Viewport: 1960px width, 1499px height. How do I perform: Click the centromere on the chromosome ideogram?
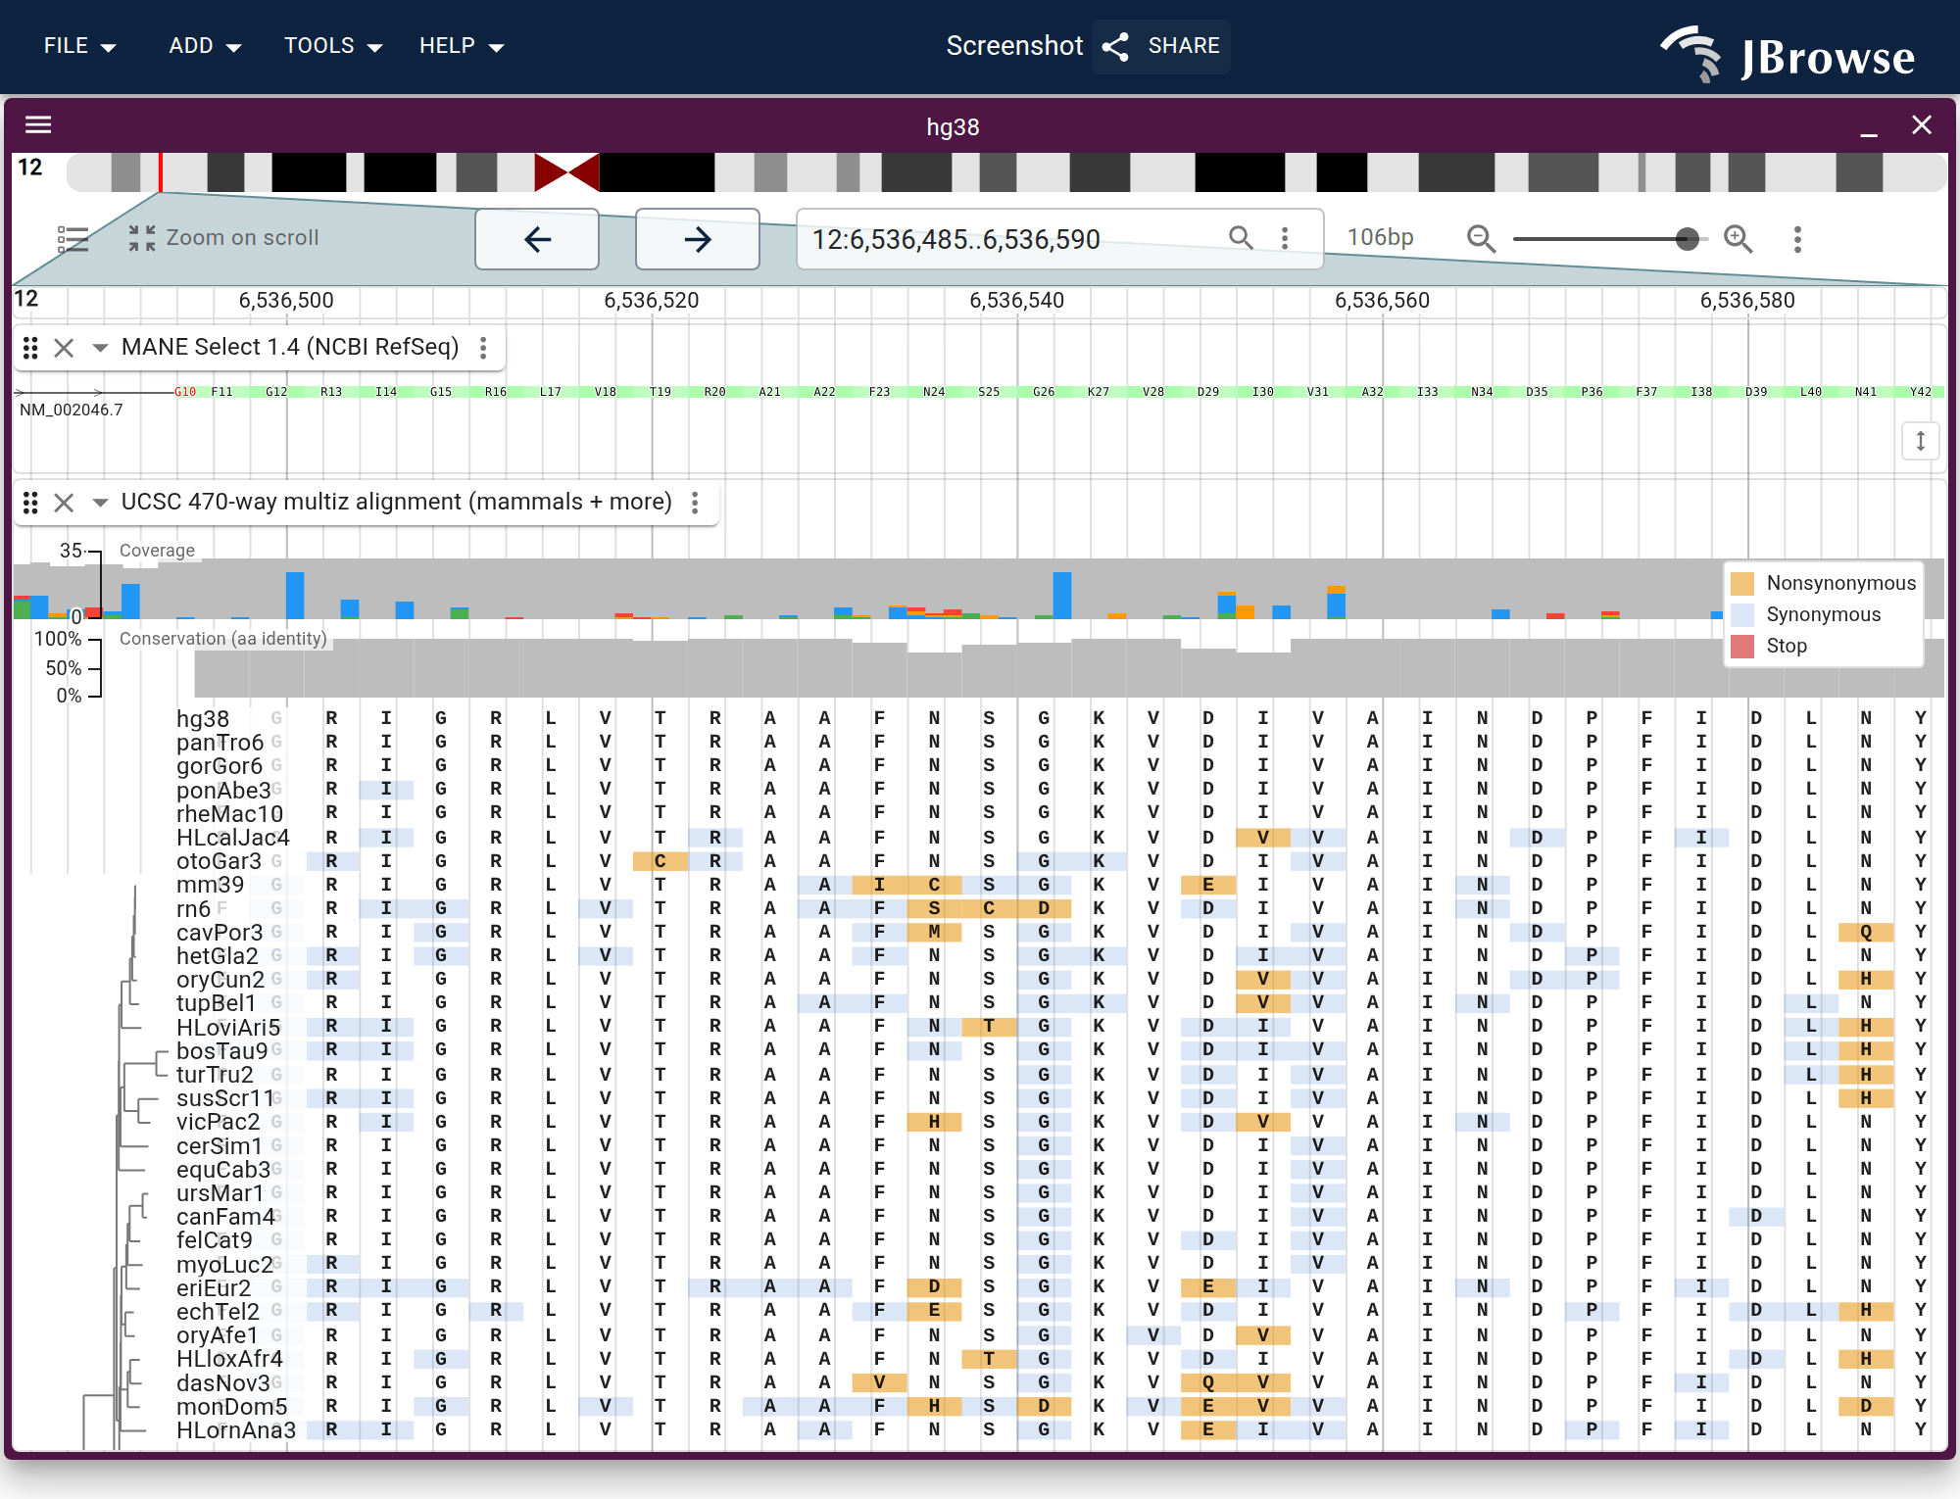(566, 172)
